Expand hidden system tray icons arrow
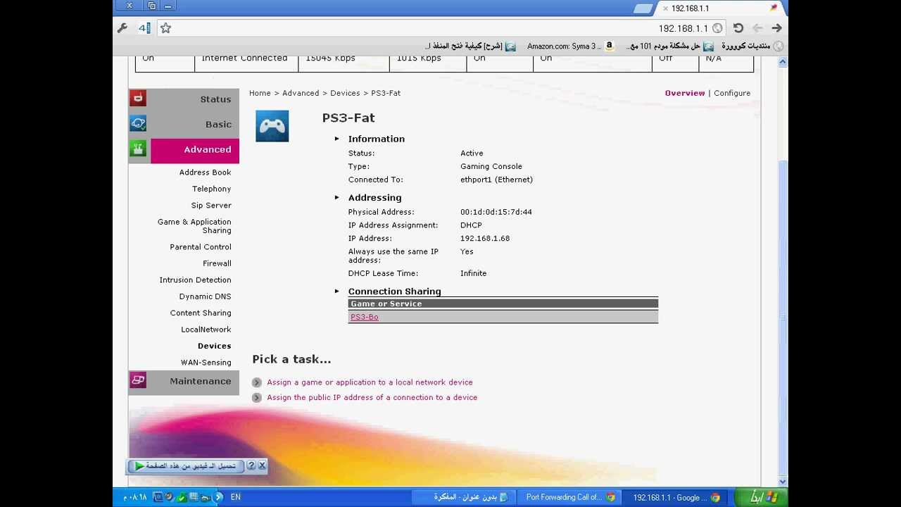901x507 pixels. 219,497
